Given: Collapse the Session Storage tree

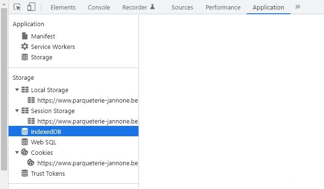Looking at the screenshot, I should click(17, 111).
